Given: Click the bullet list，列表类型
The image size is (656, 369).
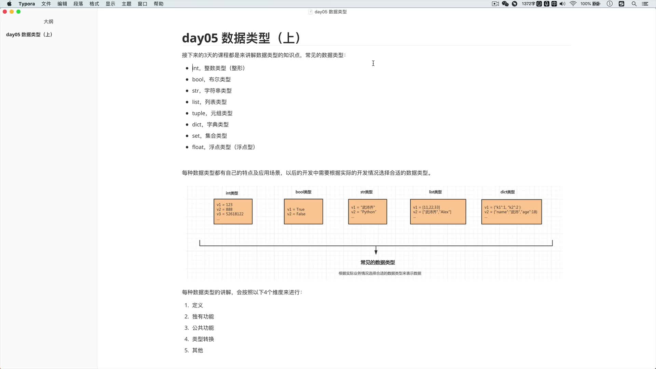Looking at the screenshot, I should 209,102.
